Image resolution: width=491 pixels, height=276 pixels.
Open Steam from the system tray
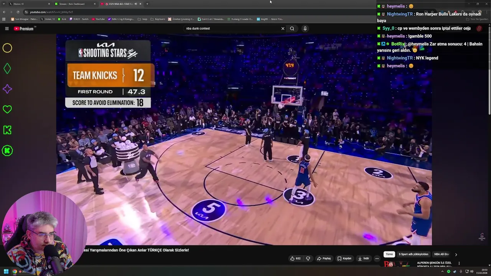[455, 271]
